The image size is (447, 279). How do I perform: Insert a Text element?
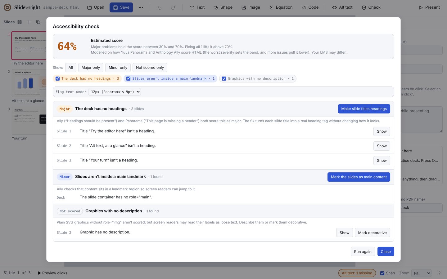point(197,7)
